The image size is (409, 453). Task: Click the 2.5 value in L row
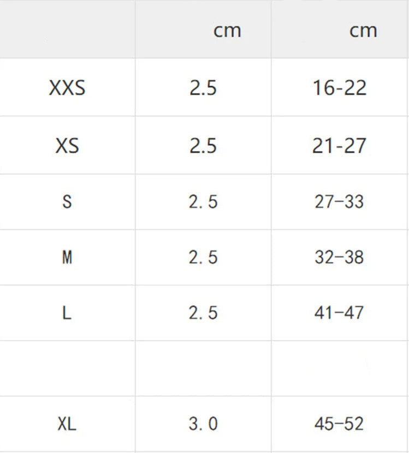click(x=203, y=313)
